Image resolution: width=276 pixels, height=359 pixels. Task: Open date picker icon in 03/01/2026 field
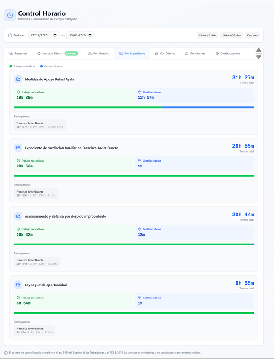(90, 35)
